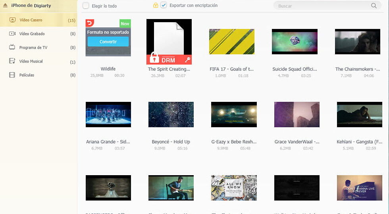Click the DRM key icon on The Spirit Creating
This screenshot has width=389, height=214.
pyautogui.click(x=187, y=59)
